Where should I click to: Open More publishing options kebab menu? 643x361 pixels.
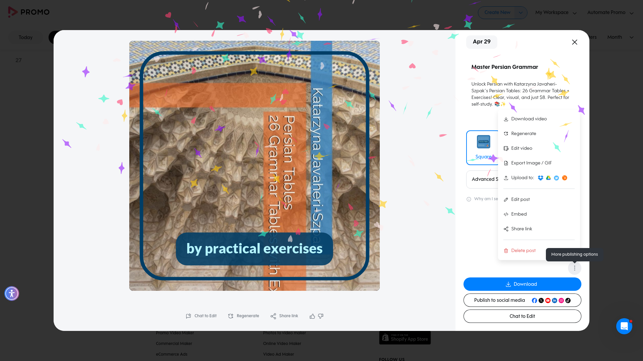(x=575, y=268)
